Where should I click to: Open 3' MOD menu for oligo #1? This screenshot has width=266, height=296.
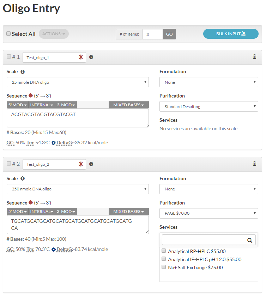tap(66, 105)
